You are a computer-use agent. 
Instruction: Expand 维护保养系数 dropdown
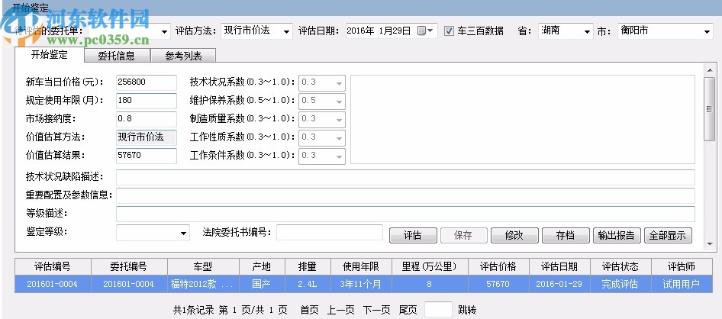click(x=340, y=101)
